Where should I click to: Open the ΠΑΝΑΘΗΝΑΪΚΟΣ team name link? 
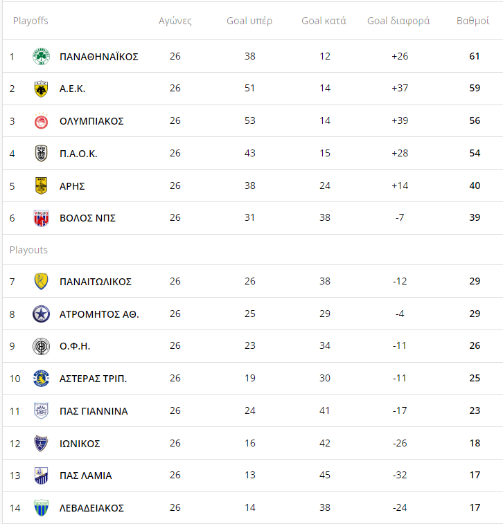coord(98,57)
